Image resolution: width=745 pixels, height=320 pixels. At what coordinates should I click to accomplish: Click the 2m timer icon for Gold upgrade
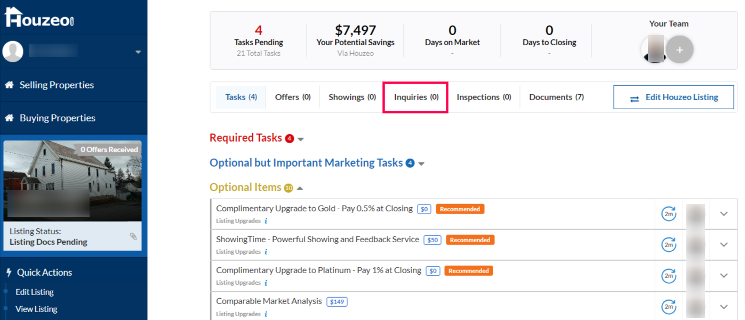coord(669,214)
